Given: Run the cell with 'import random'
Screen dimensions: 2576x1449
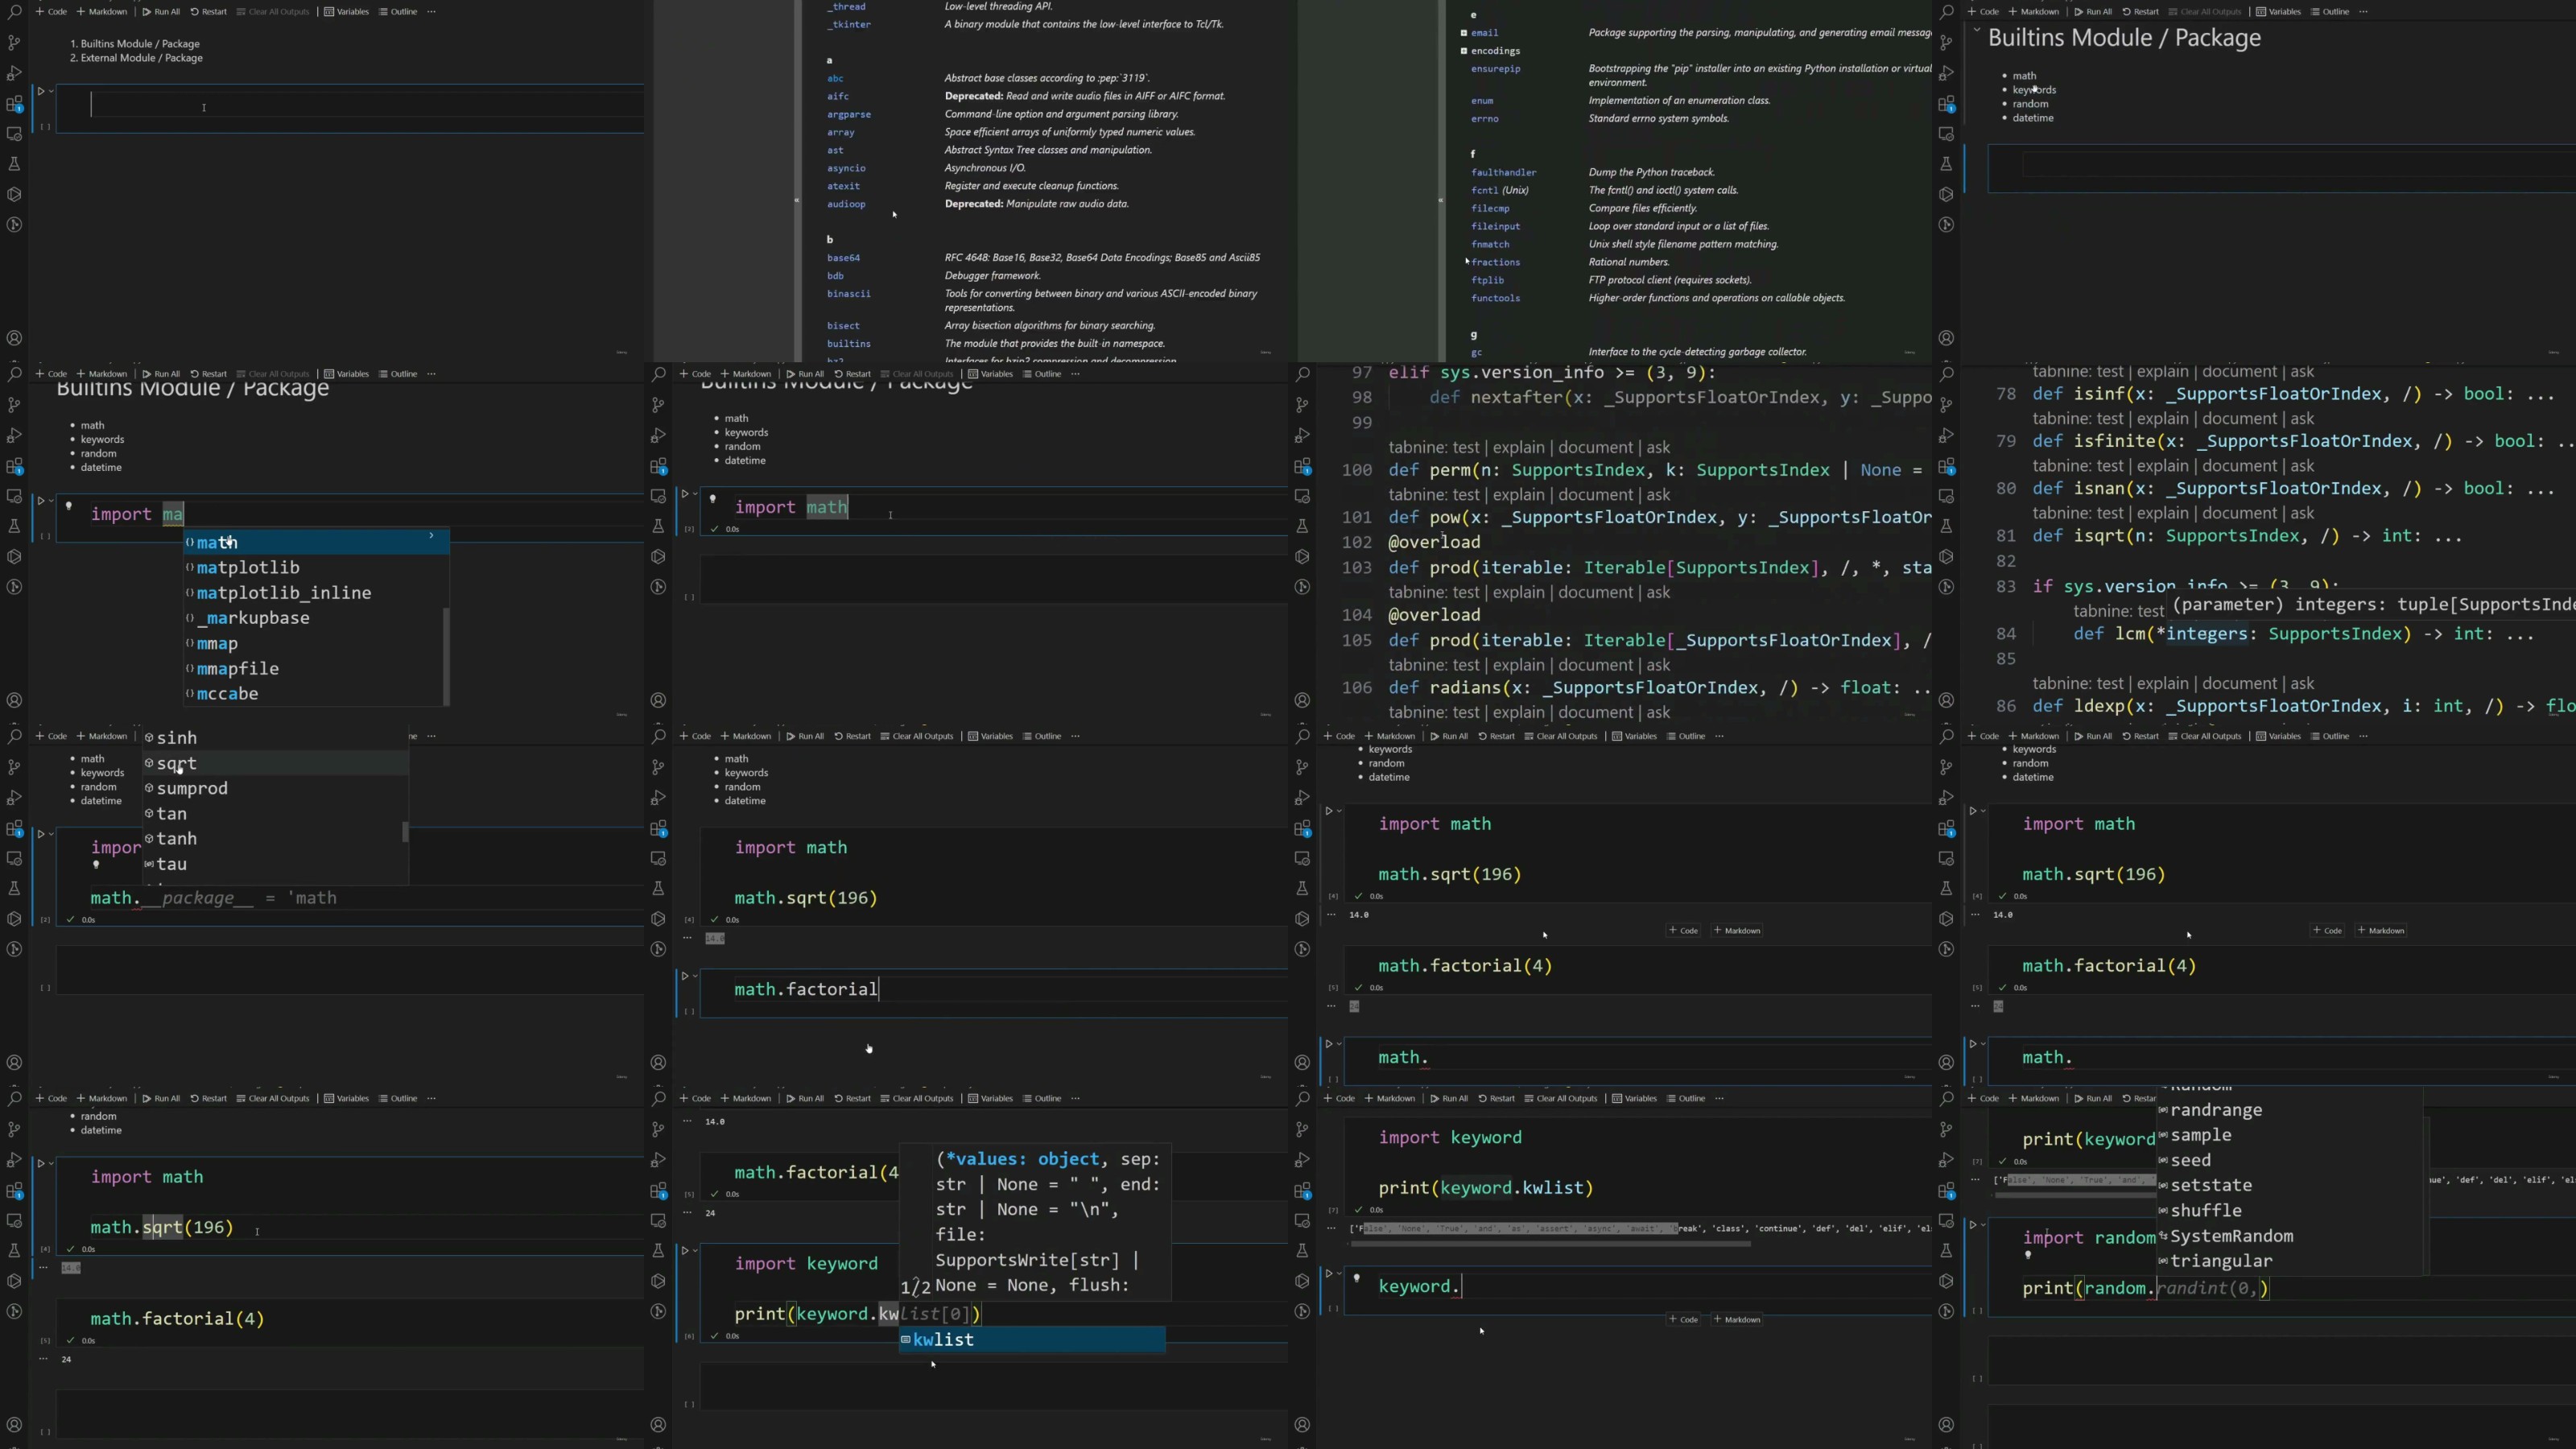Looking at the screenshot, I should (1973, 1224).
